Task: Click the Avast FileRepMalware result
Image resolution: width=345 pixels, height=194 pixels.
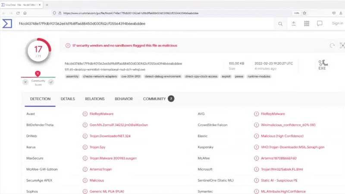Action: click(101, 114)
